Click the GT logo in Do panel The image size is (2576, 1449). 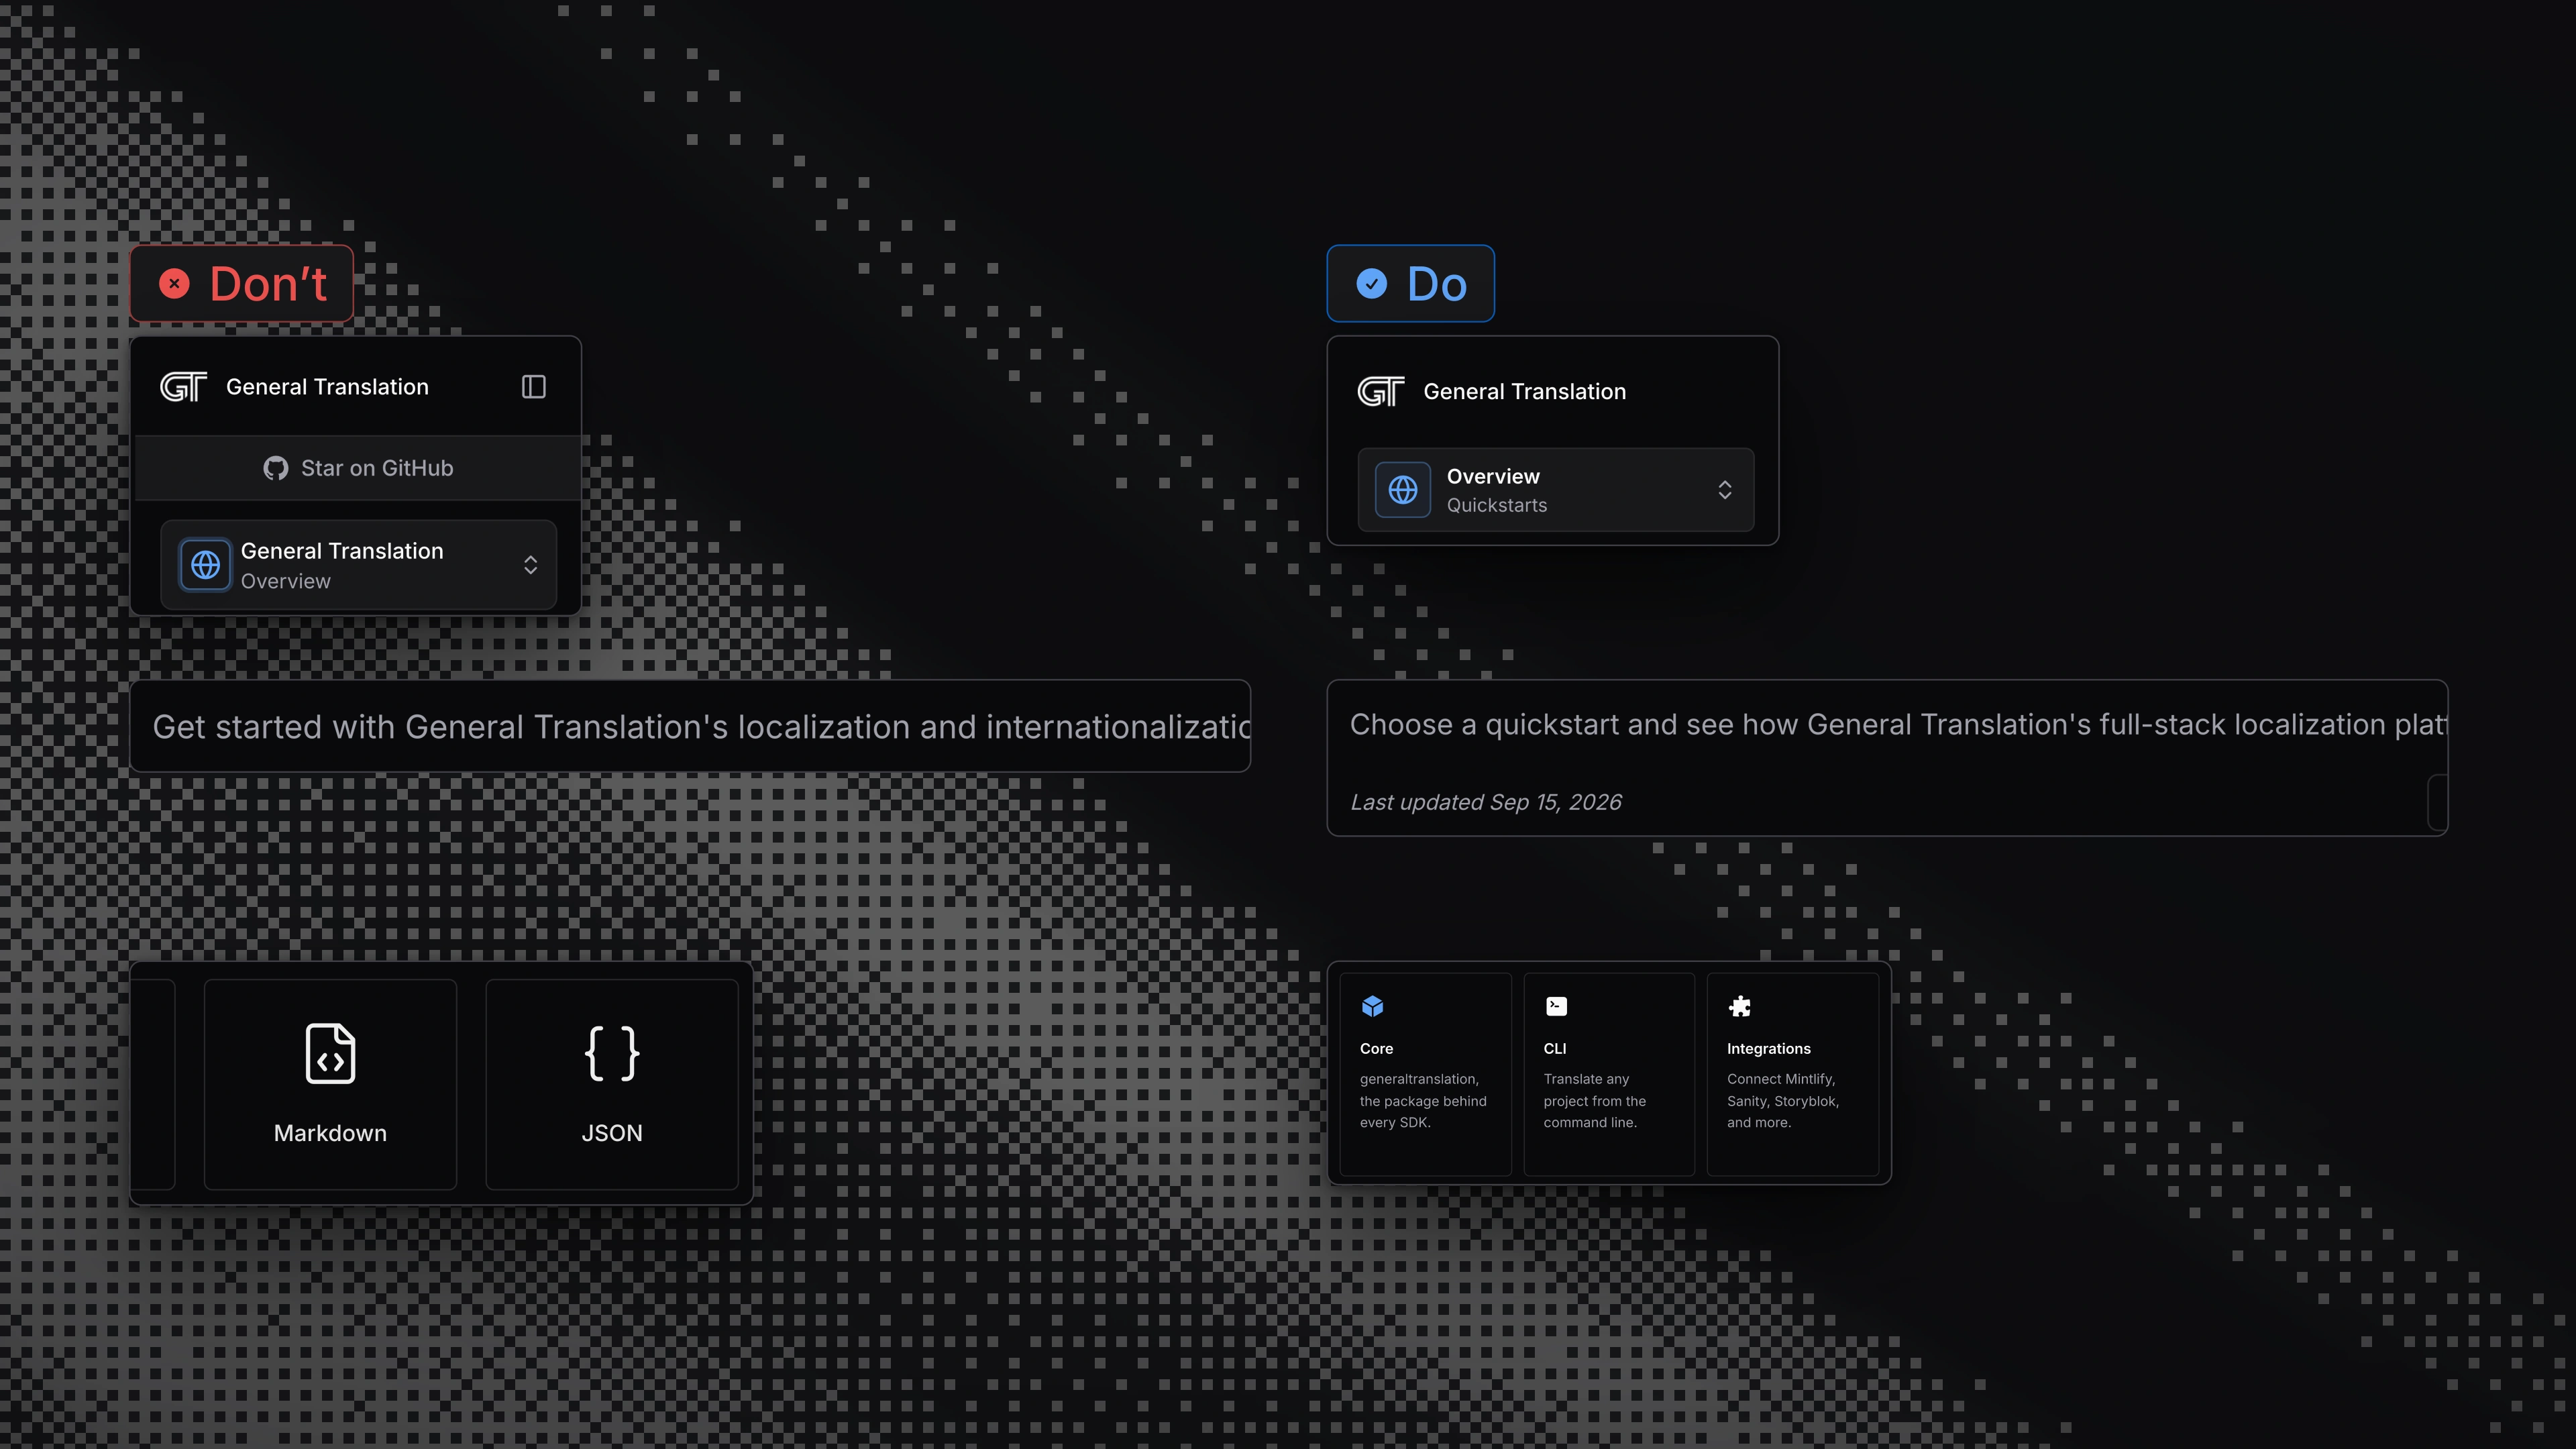pos(1381,391)
